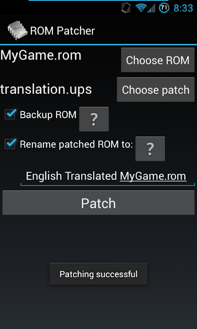
Task: Tap the battery 71 gear indicator
Action: (164, 8)
